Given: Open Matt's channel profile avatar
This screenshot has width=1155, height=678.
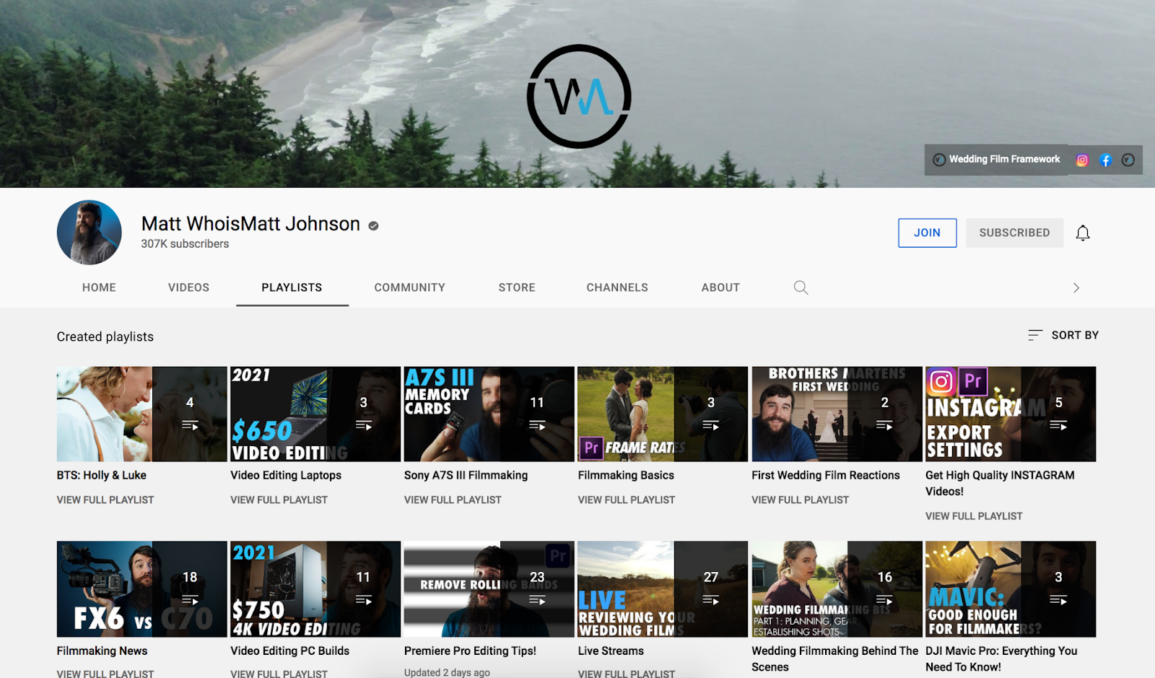Looking at the screenshot, I should [89, 232].
